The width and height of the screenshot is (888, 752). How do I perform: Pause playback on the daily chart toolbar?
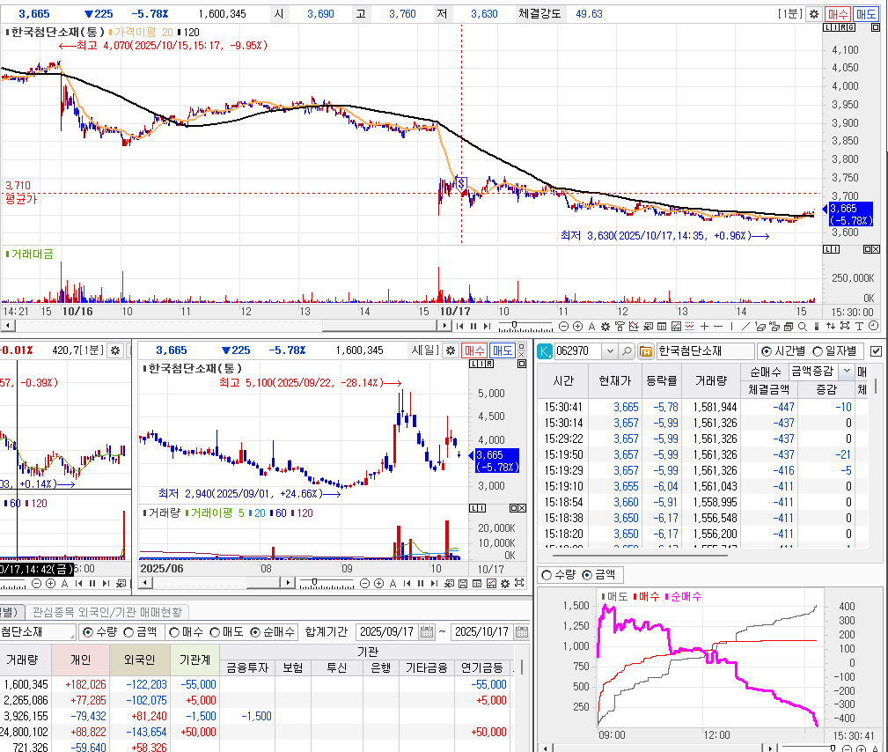421,584
